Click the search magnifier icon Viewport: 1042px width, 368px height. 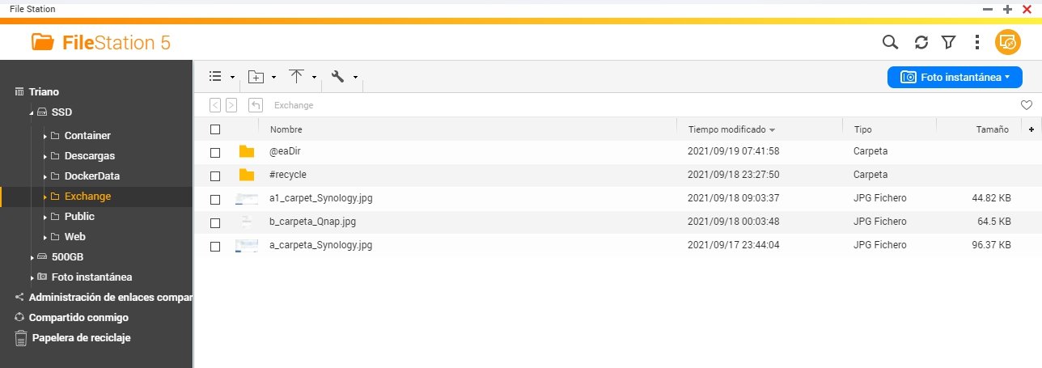[x=890, y=42]
